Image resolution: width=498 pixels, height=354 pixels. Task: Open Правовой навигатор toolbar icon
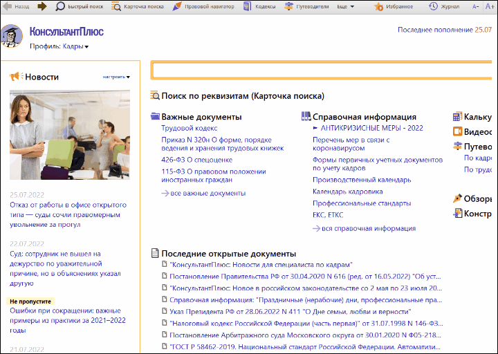[177, 6]
